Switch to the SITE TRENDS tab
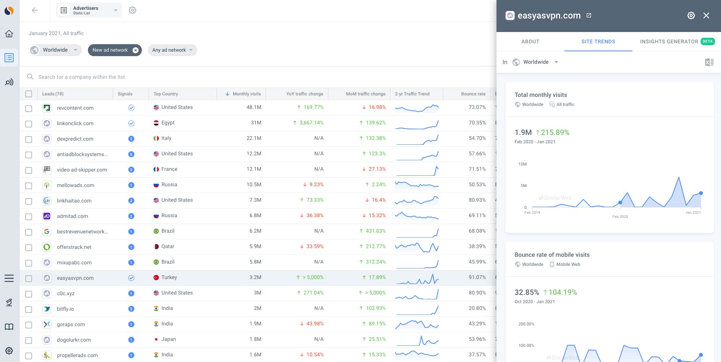Image resolution: width=721 pixels, height=362 pixels. pos(598,41)
